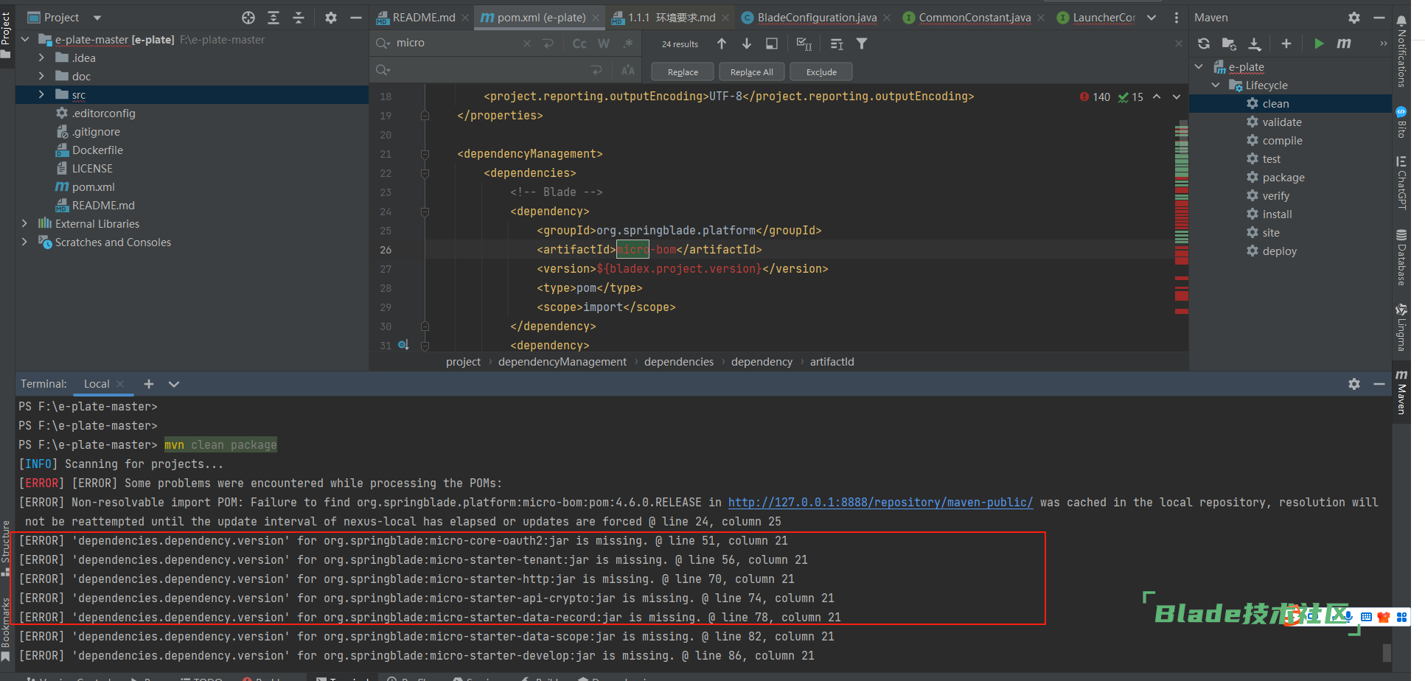
Task: Collapse e-plate node in Maven tree
Action: tap(1199, 67)
